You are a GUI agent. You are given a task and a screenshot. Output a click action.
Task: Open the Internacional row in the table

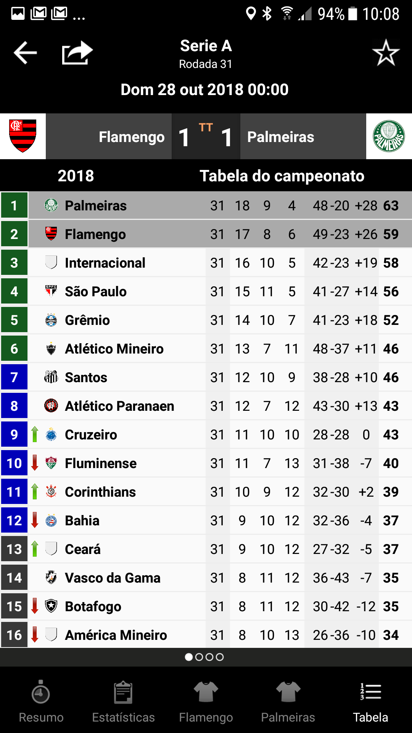pos(206,263)
